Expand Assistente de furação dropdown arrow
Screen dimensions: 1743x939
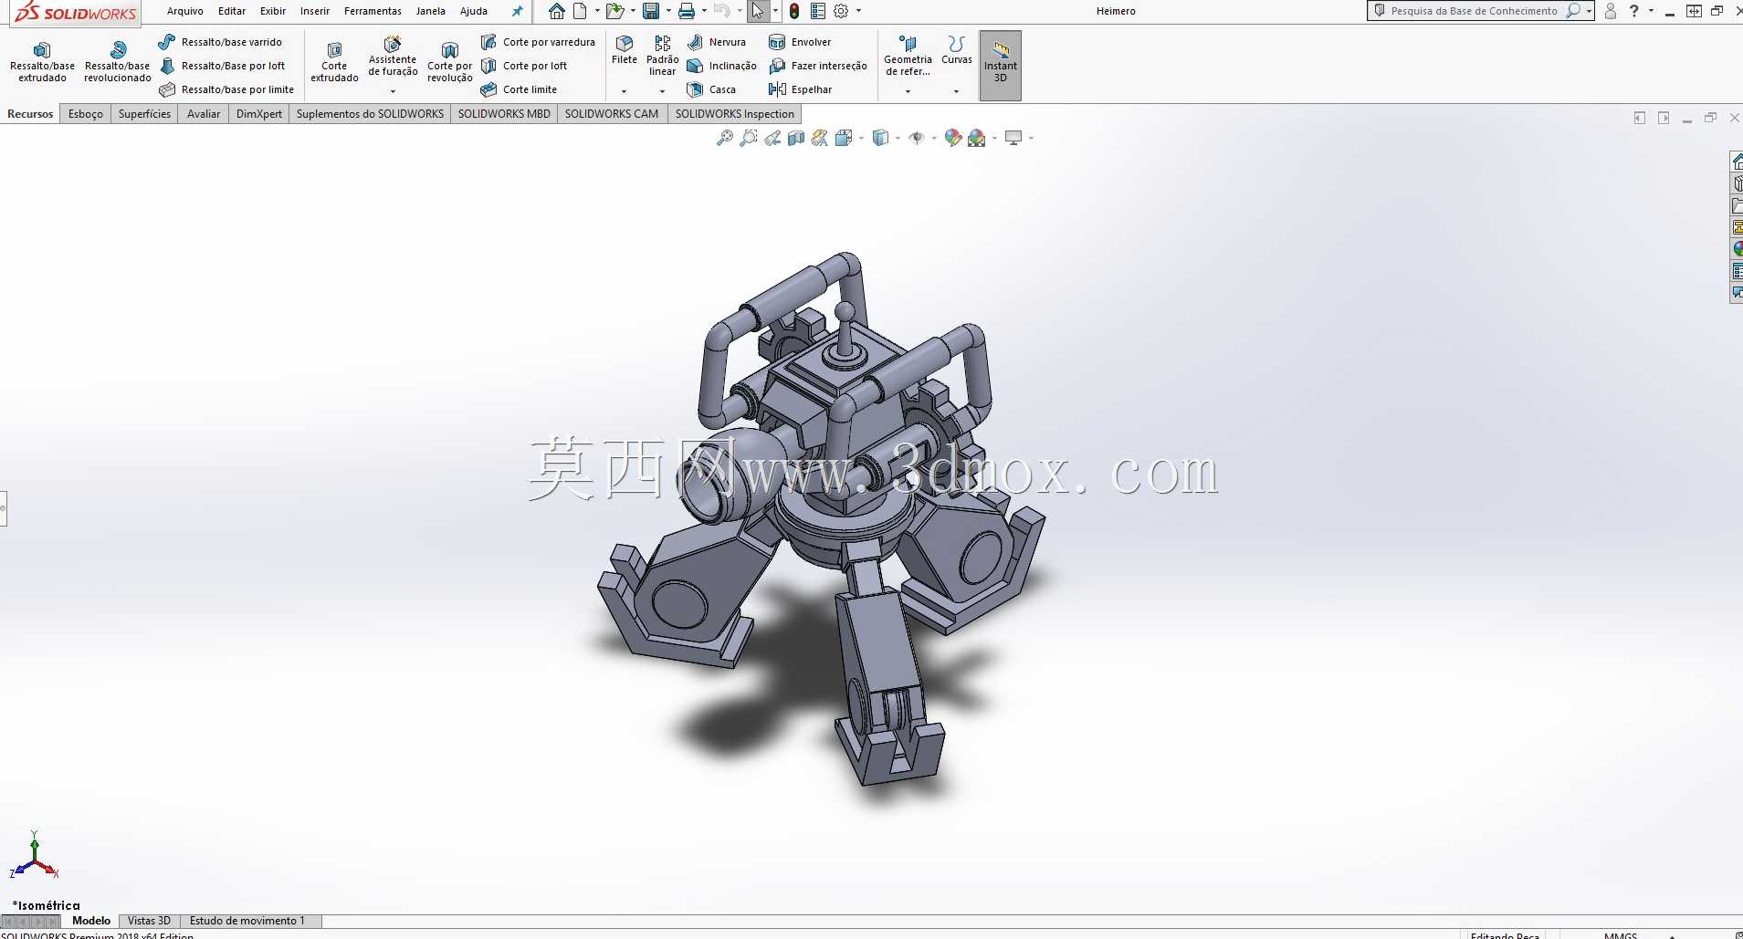click(x=393, y=91)
